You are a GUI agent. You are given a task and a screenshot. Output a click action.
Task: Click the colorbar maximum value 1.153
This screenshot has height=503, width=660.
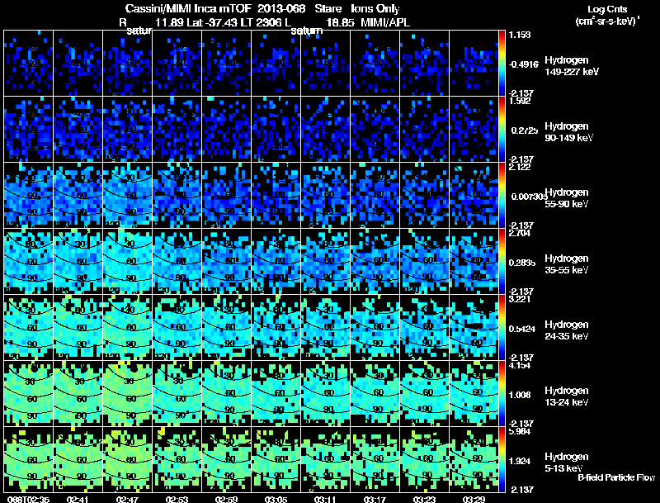(x=520, y=35)
